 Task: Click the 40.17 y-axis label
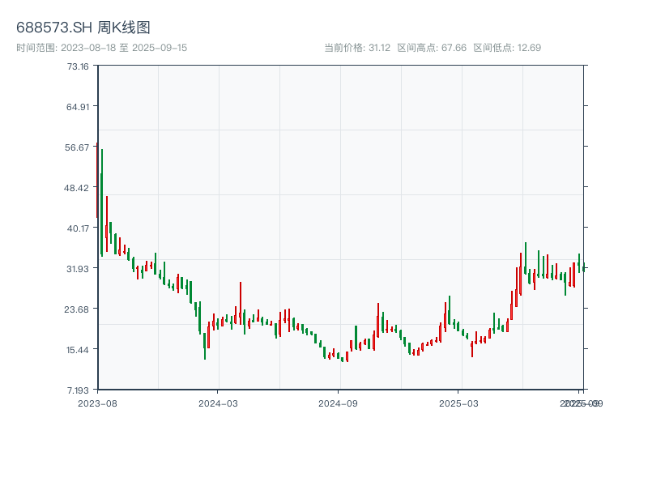[x=78, y=228]
